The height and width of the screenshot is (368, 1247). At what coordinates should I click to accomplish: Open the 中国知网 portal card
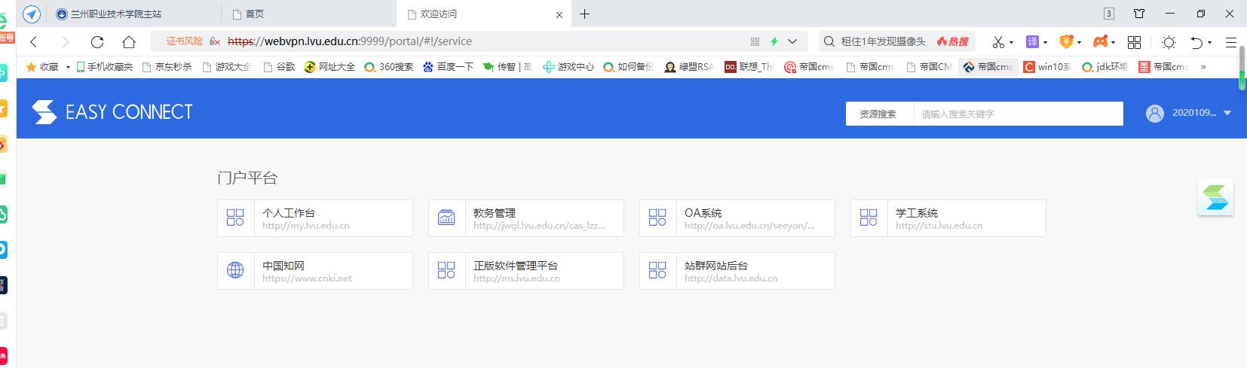[315, 271]
